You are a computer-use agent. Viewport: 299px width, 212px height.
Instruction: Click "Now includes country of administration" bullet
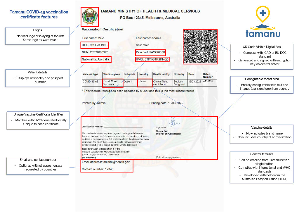click(x=264, y=137)
